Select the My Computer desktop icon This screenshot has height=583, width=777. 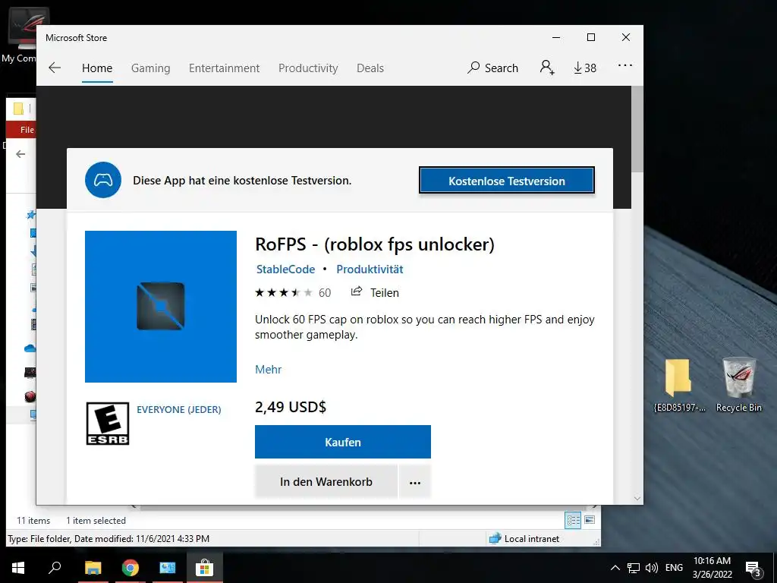[x=19, y=36]
